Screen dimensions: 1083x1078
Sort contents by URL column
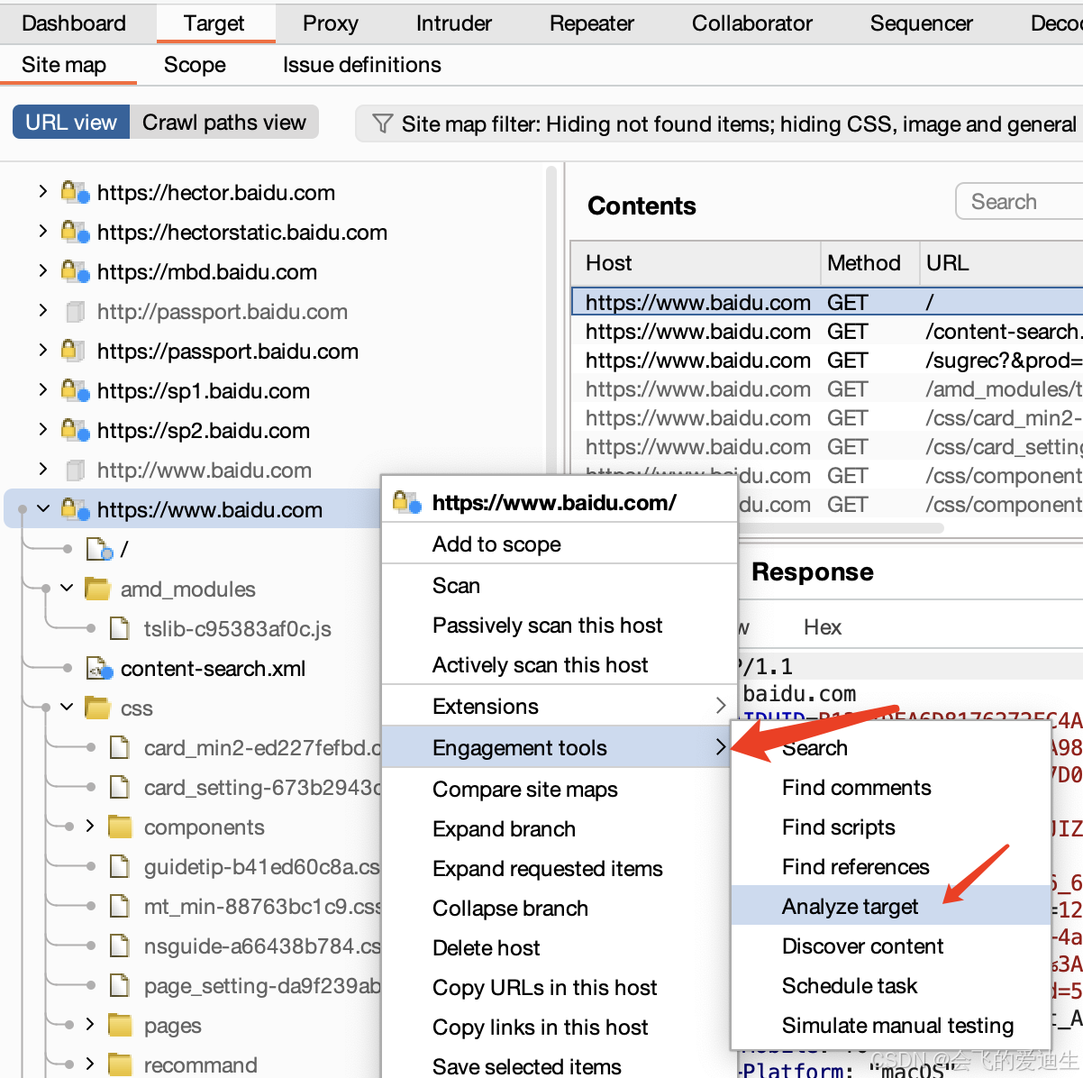pyautogui.click(x=1001, y=263)
